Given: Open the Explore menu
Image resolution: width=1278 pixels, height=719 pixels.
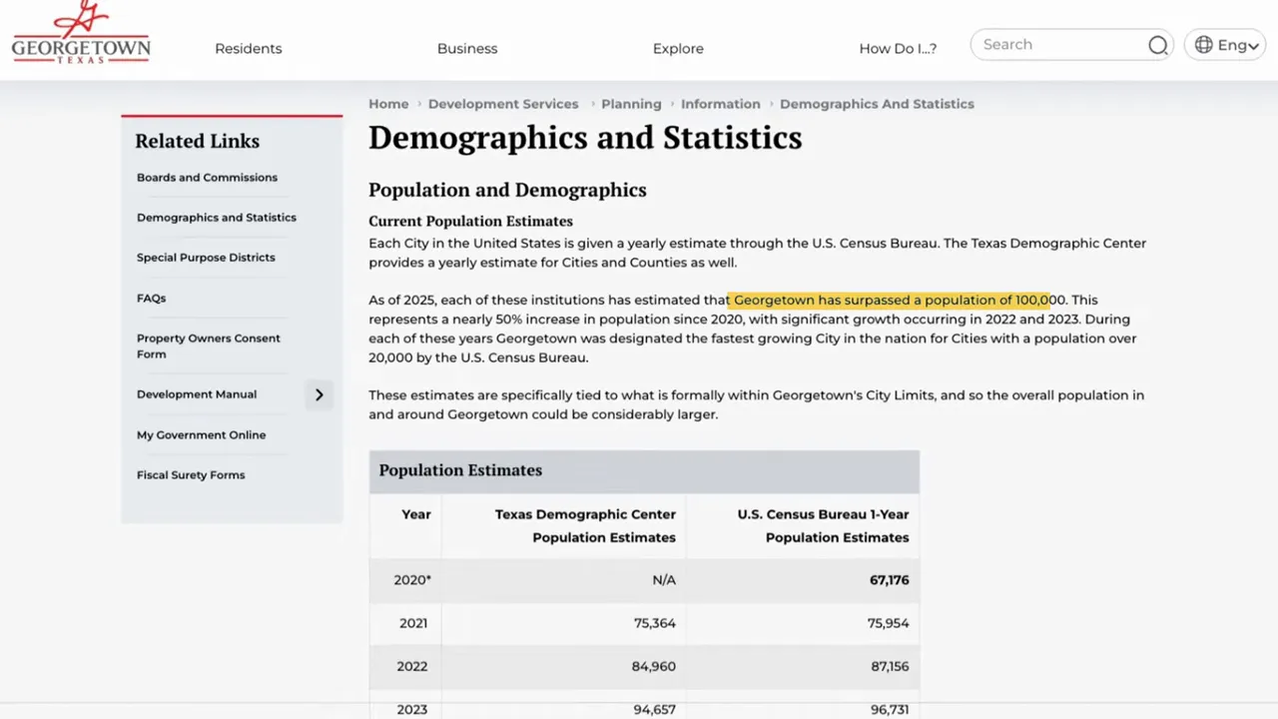Looking at the screenshot, I should point(678,48).
